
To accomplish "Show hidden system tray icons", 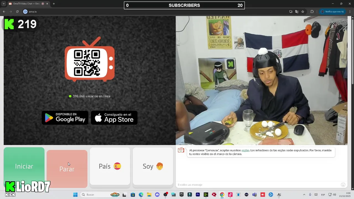I will click(304, 195).
